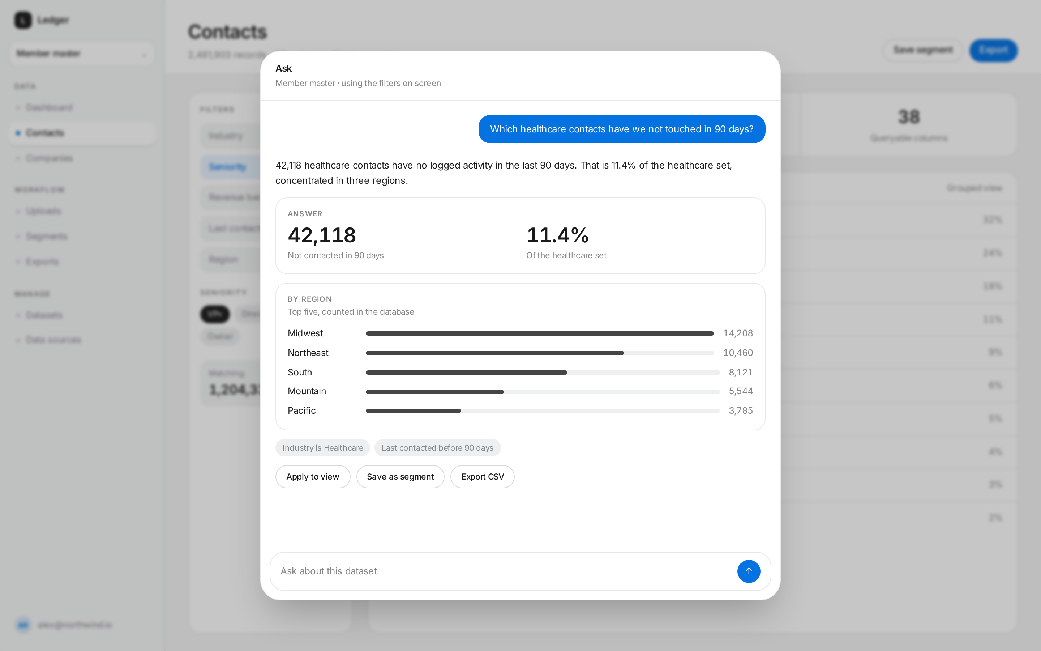Click the Northeast count 10,460
The height and width of the screenshot is (651, 1041).
738,353
